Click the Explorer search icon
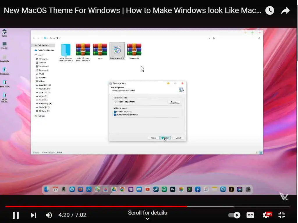The image size is (298, 223). [259, 38]
